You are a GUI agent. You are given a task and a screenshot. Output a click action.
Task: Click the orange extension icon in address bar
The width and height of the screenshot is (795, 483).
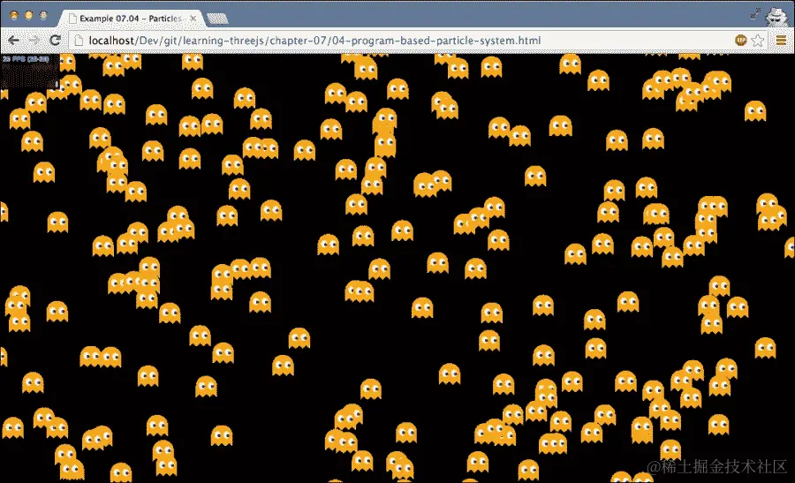point(741,40)
